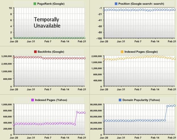Select the Indexed Pages (Google) title
Screen dimensions: 177x140
tap(141, 52)
